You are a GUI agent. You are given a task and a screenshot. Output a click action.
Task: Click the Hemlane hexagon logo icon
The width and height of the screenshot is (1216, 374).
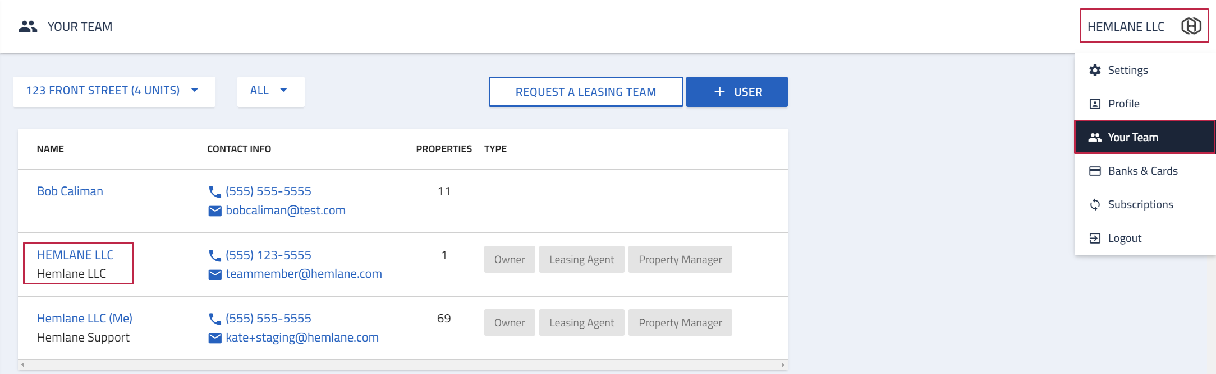click(1191, 26)
